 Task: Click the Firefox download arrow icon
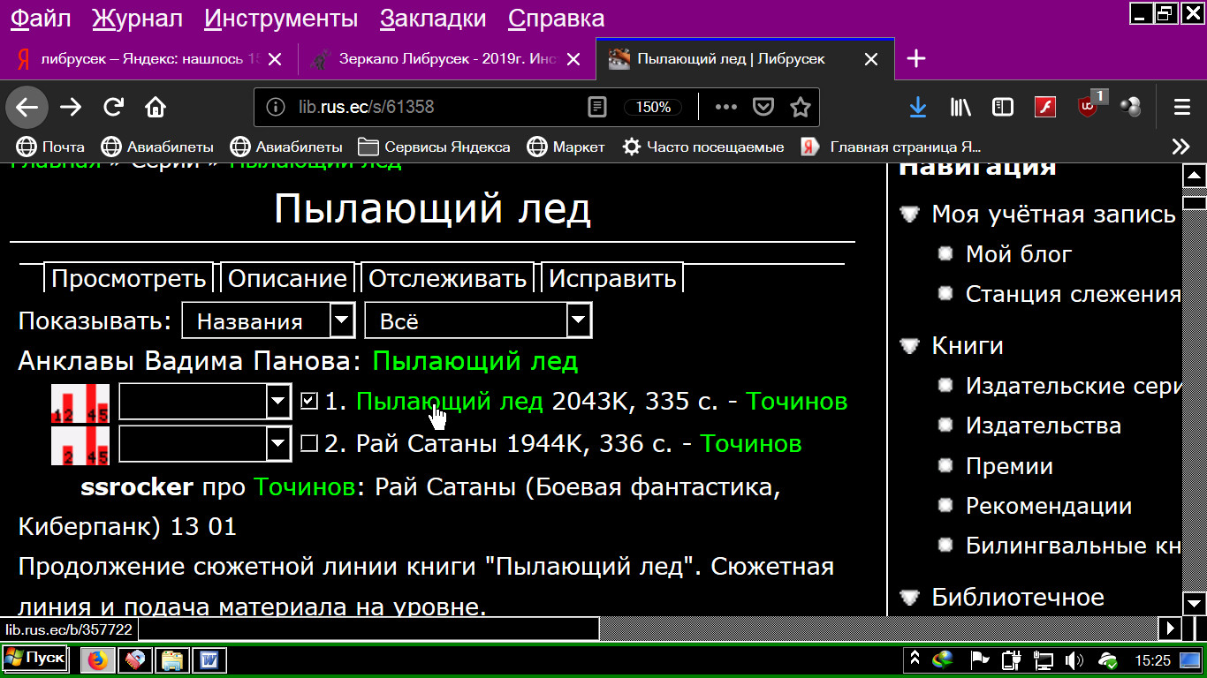pyautogui.click(x=918, y=108)
